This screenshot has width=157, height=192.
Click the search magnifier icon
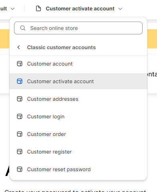pyautogui.click(x=23, y=28)
